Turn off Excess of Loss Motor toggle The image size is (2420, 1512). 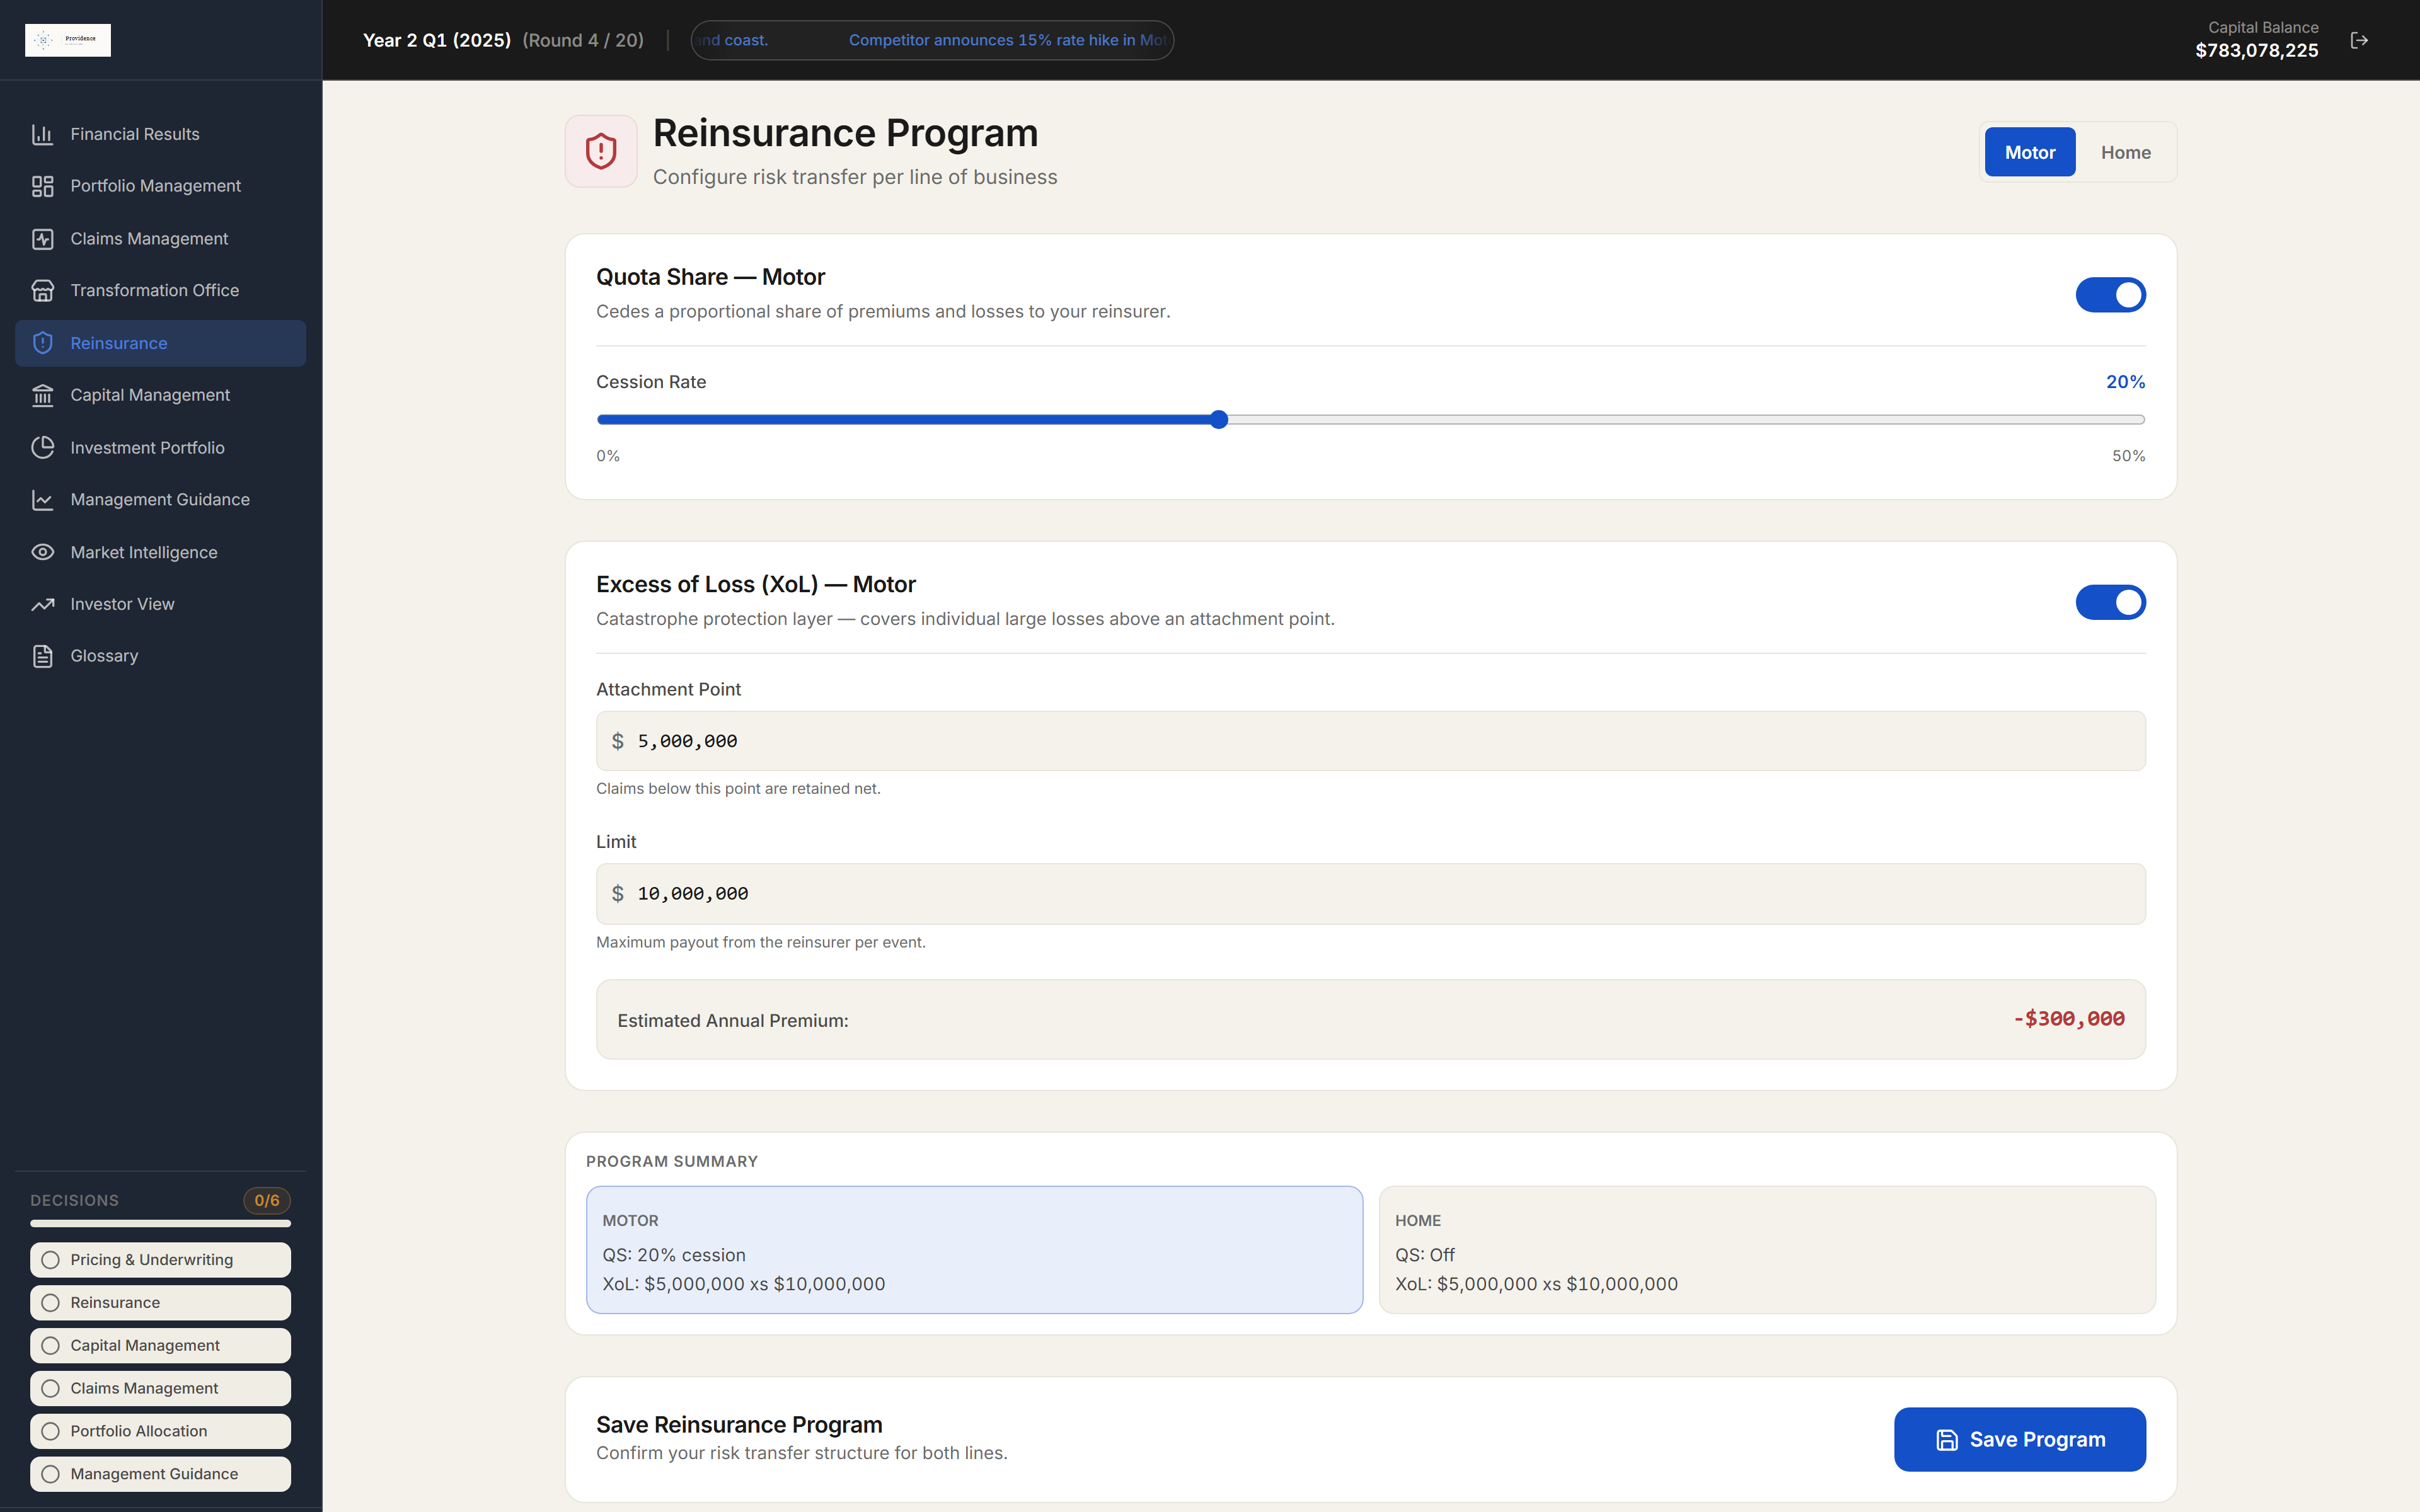click(x=2110, y=602)
